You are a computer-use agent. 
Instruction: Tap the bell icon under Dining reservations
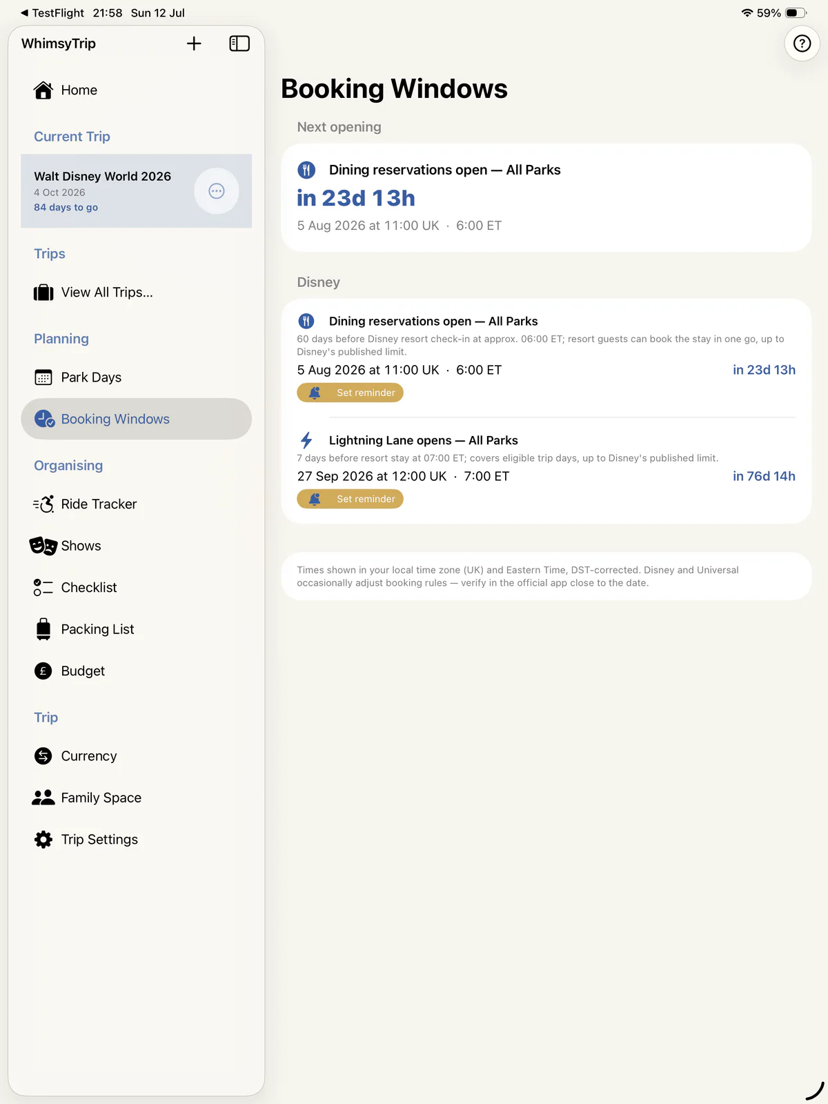(x=315, y=393)
